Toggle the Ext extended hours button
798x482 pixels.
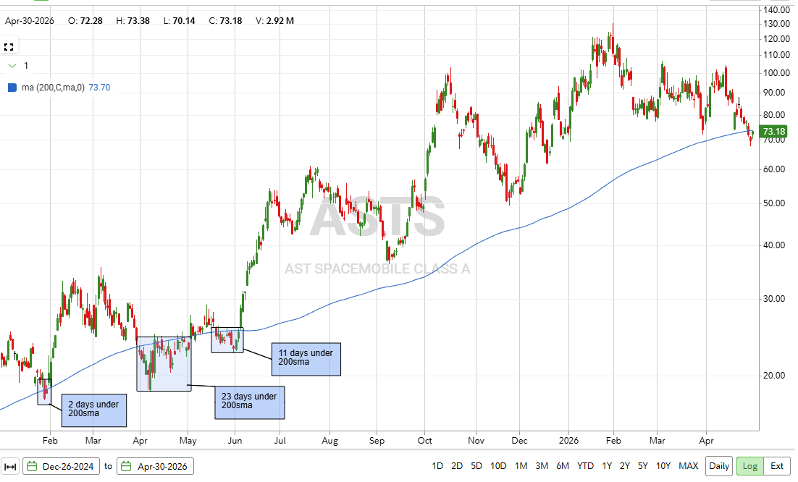(776, 466)
